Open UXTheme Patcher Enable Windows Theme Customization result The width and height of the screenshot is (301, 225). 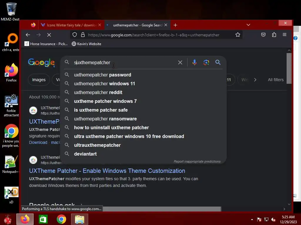tap(107, 171)
